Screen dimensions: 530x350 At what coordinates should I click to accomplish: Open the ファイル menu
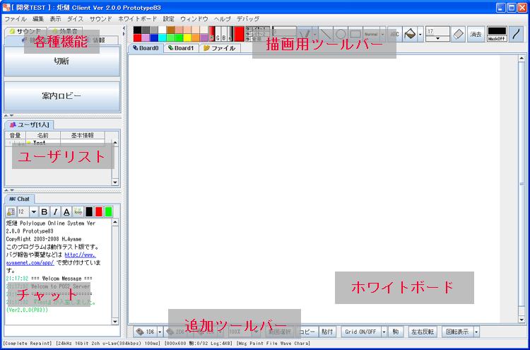tap(16, 18)
